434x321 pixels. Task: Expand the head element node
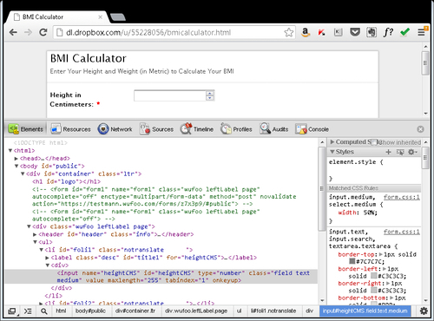pyautogui.click(x=16, y=159)
